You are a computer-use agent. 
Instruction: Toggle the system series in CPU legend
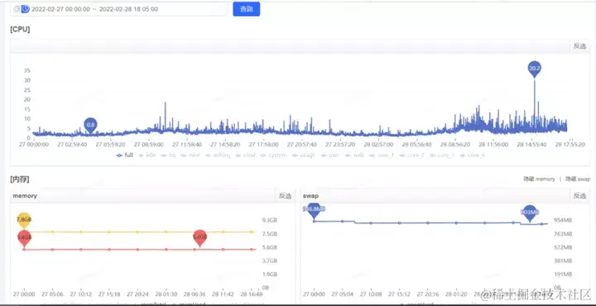(273, 155)
